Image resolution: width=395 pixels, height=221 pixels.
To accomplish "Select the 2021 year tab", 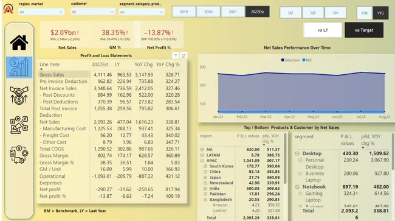I will tap(233, 12).
